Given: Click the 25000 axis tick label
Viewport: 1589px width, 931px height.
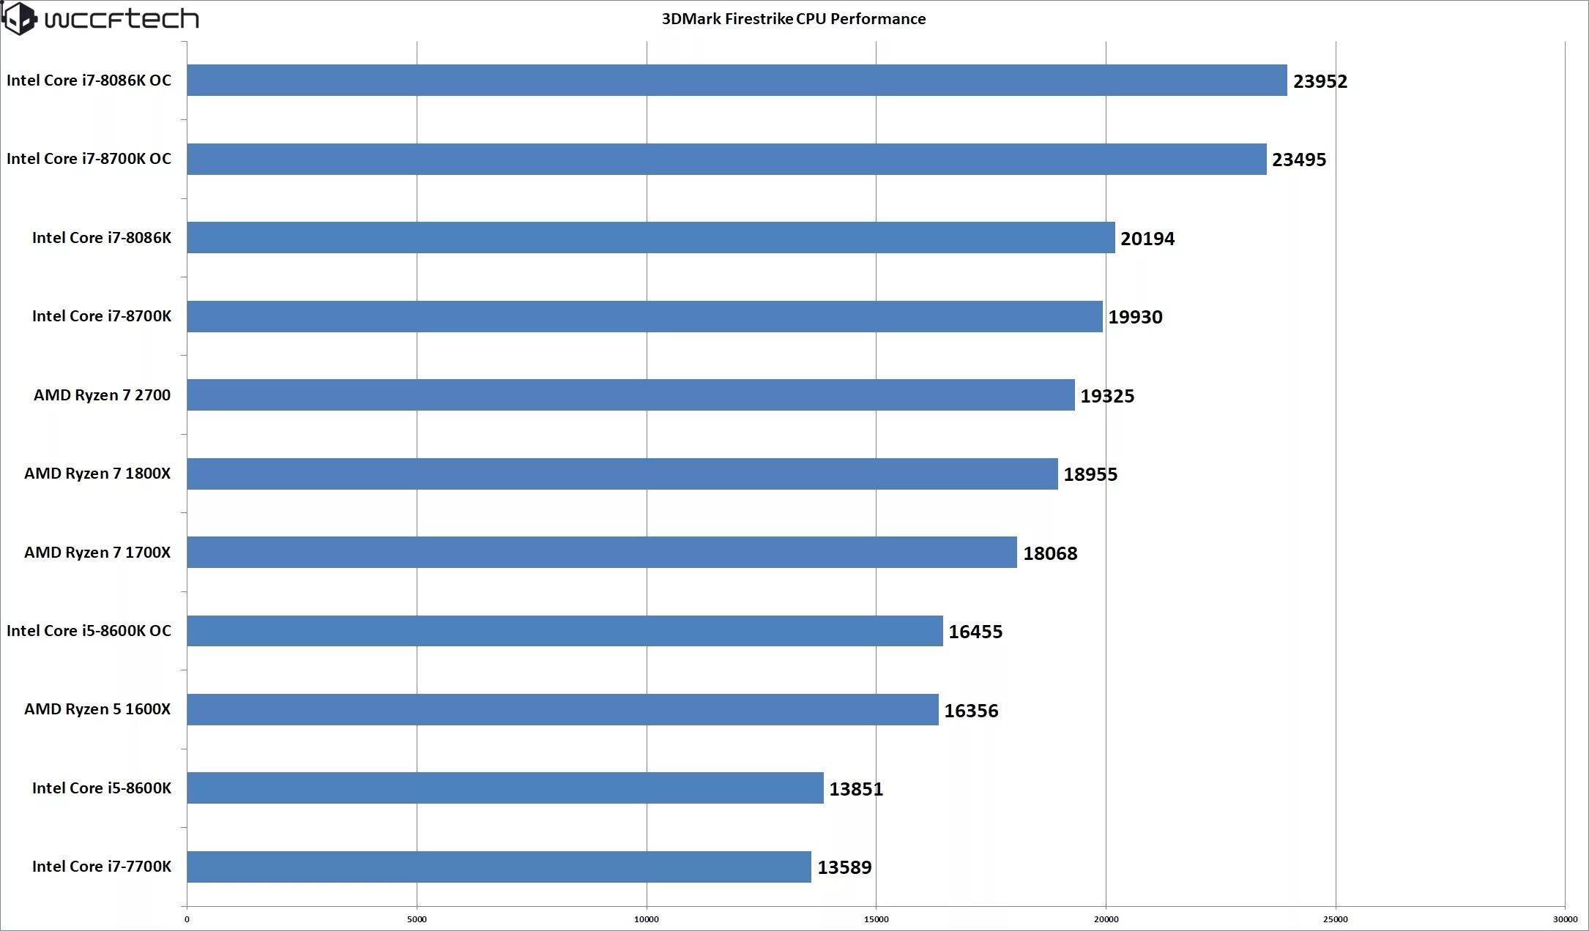Looking at the screenshot, I should point(1336,919).
